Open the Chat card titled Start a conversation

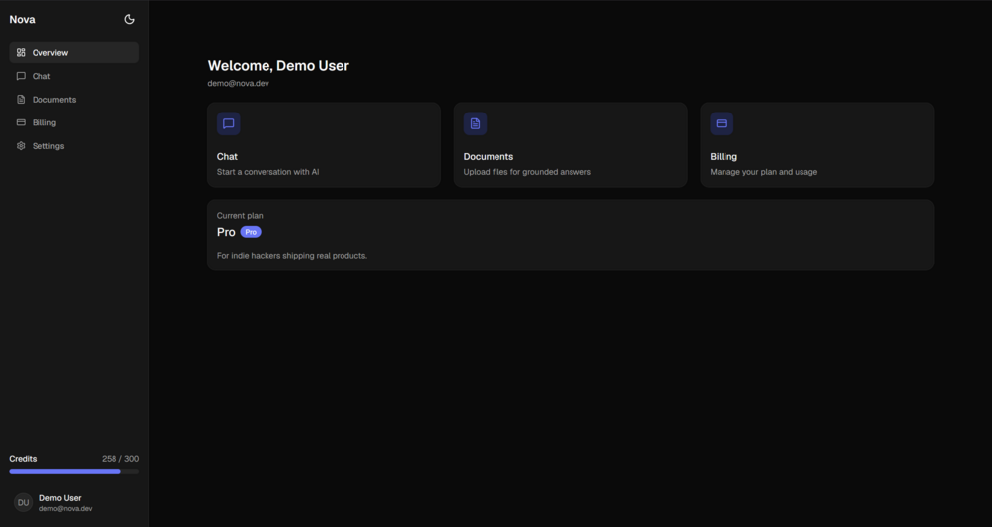point(324,144)
